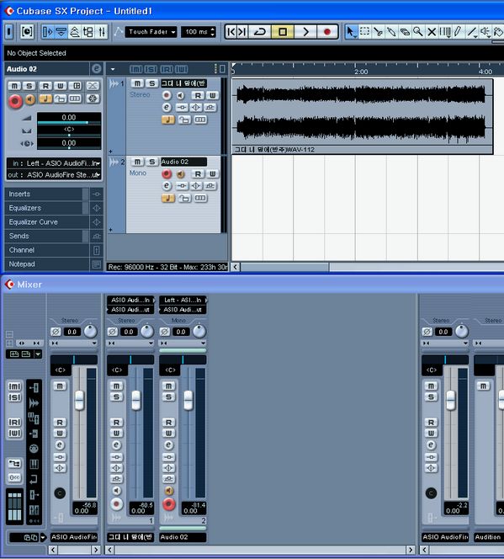Viewport: 504px width, 559px height.
Task: Mute the Audio 02 track in list
Action: [x=137, y=162]
